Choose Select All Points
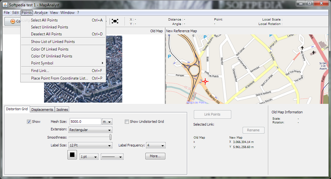 point(63,20)
